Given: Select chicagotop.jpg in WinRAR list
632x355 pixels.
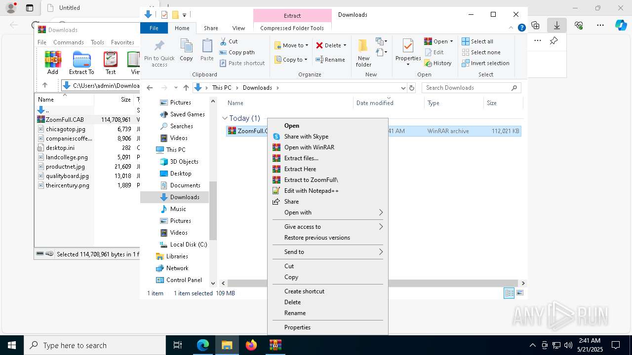Looking at the screenshot, I should tap(65, 129).
